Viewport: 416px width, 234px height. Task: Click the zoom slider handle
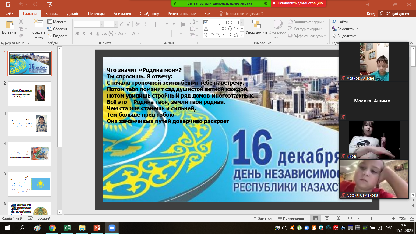372,218
